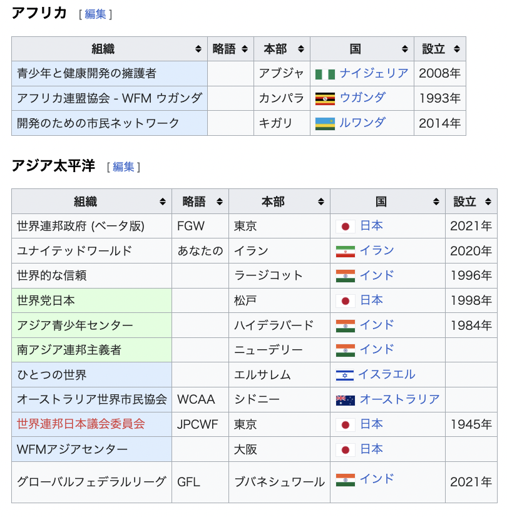Image resolution: width=507 pixels, height=517 pixels.
Task: Click the ラージコット headquarters cell
Action: tap(279, 275)
